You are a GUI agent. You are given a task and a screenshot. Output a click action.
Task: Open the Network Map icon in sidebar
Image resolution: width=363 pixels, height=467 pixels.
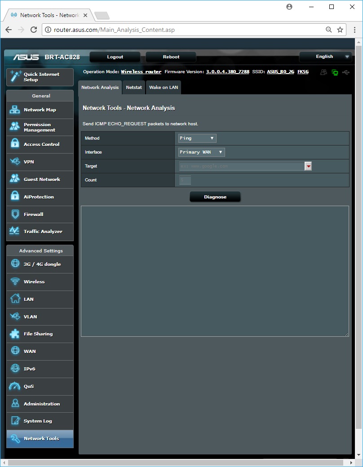15,110
